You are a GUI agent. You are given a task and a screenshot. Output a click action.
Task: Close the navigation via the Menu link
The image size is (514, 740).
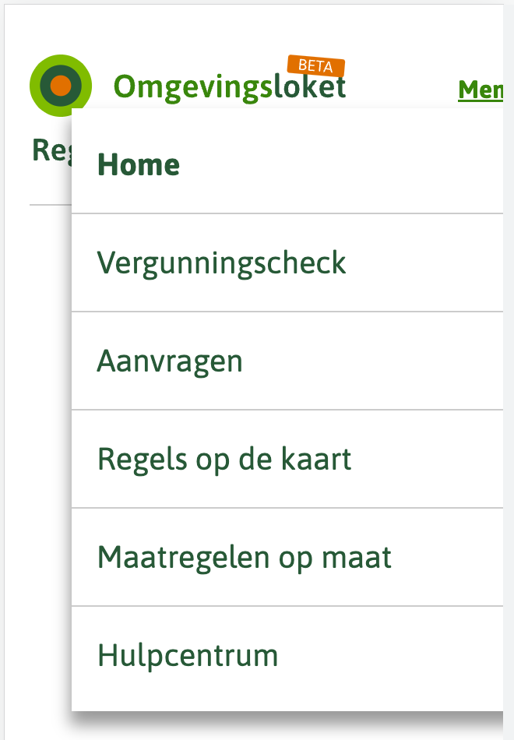click(x=483, y=91)
